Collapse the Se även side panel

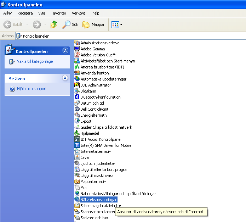click(65, 78)
